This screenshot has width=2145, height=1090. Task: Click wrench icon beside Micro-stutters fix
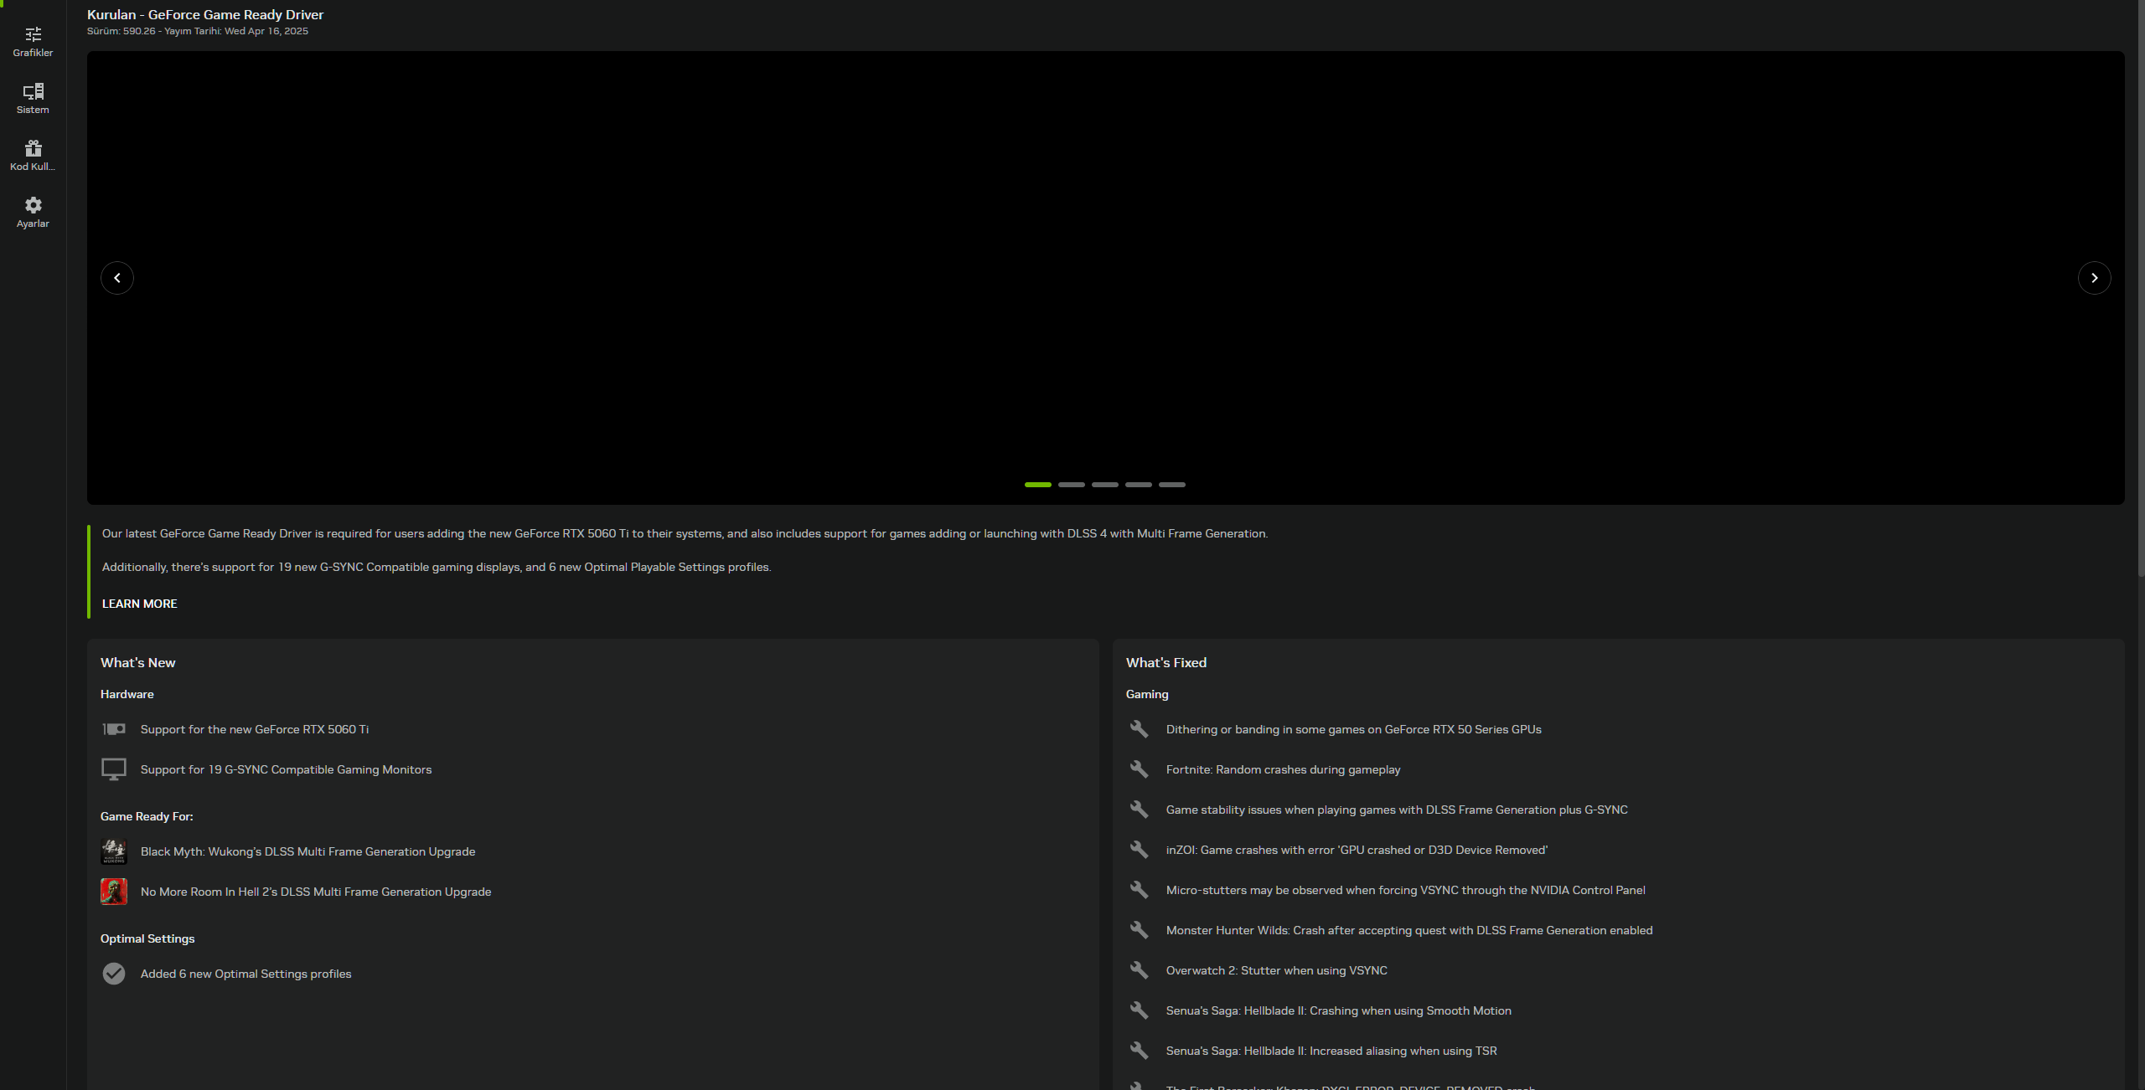click(1139, 890)
